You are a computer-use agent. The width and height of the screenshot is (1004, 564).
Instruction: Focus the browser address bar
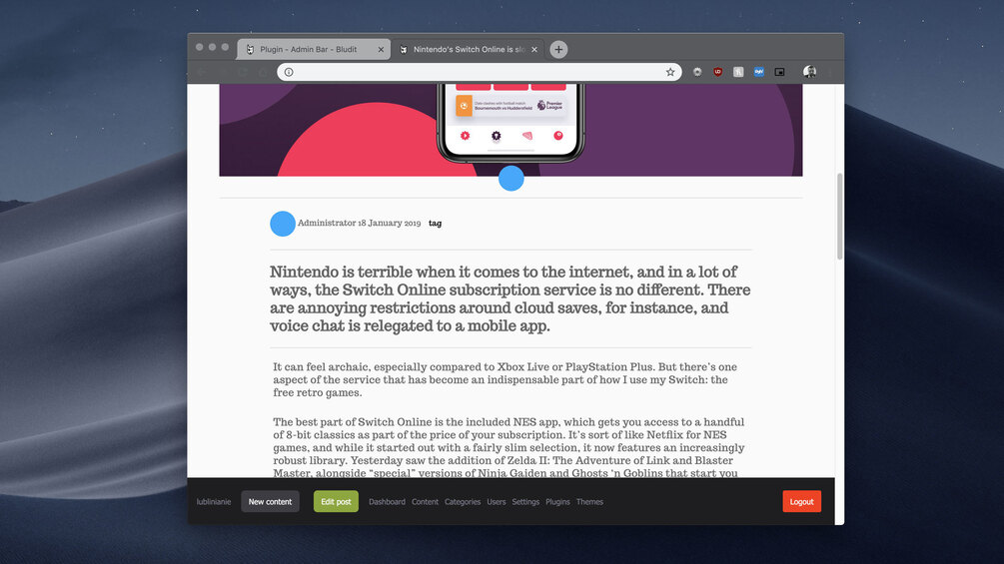pyautogui.click(x=479, y=72)
